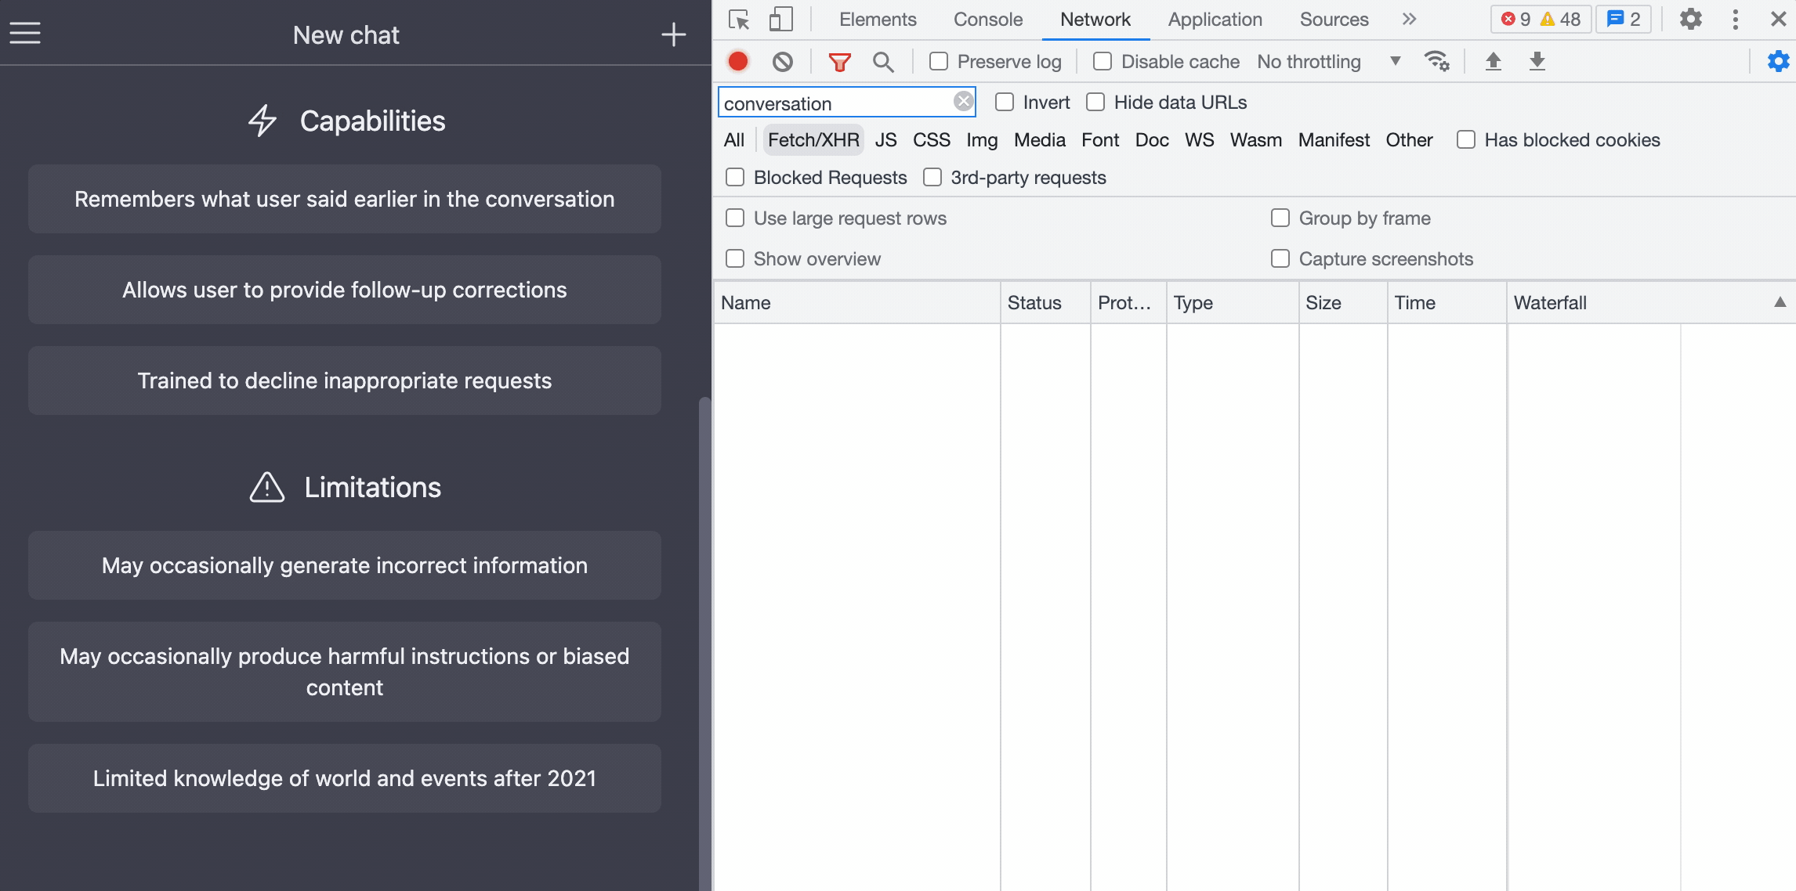Enable Group by frame checkbox

coord(1280,218)
